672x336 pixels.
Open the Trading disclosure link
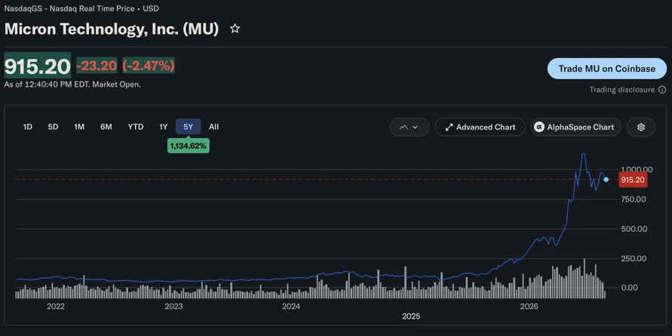(x=622, y=90)
